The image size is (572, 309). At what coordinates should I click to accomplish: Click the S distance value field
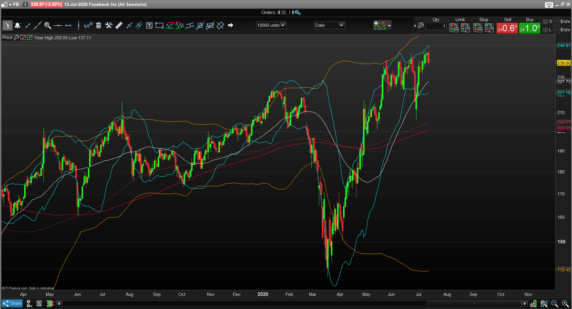click(556, 21)
